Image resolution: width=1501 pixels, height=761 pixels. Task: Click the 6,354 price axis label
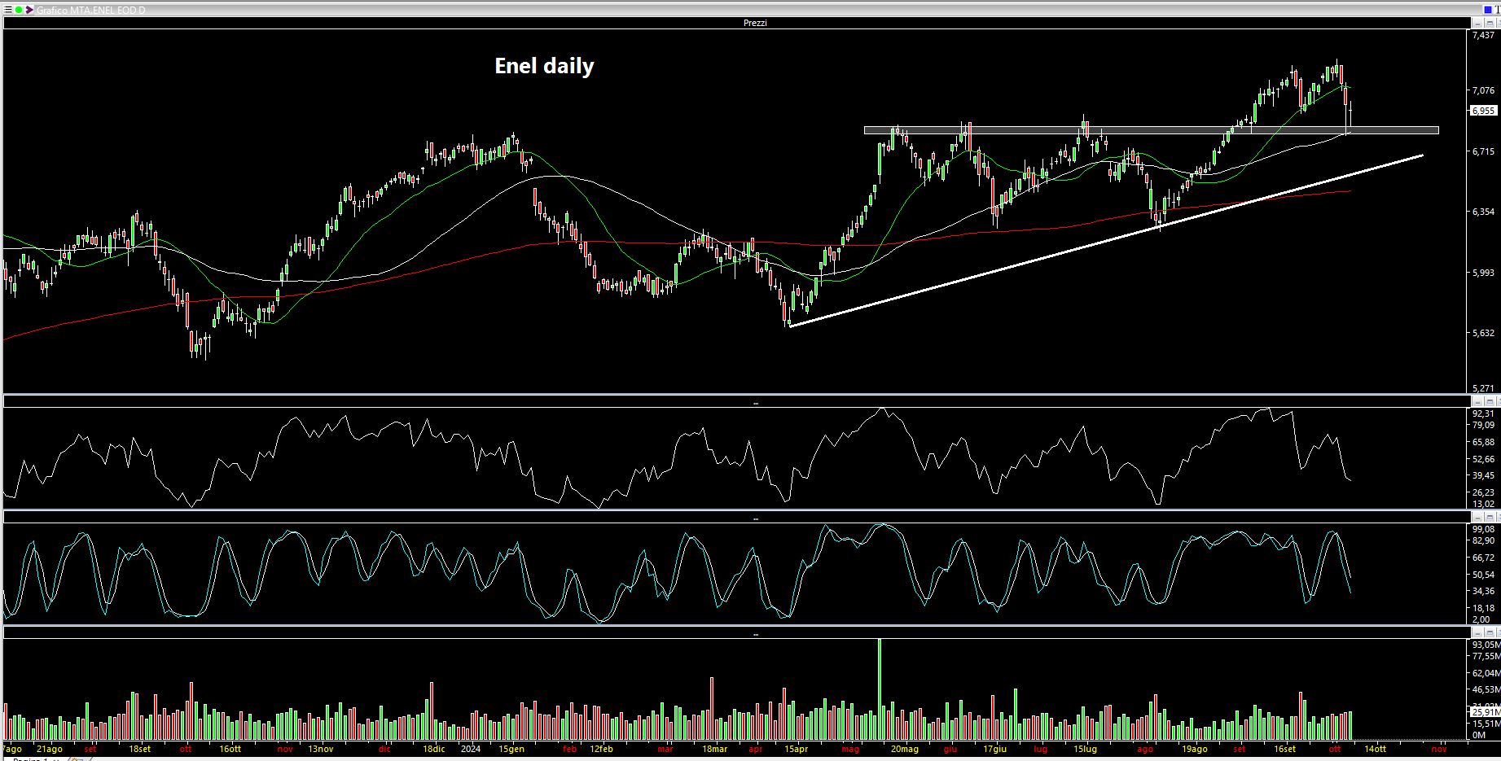[1483, 212]
